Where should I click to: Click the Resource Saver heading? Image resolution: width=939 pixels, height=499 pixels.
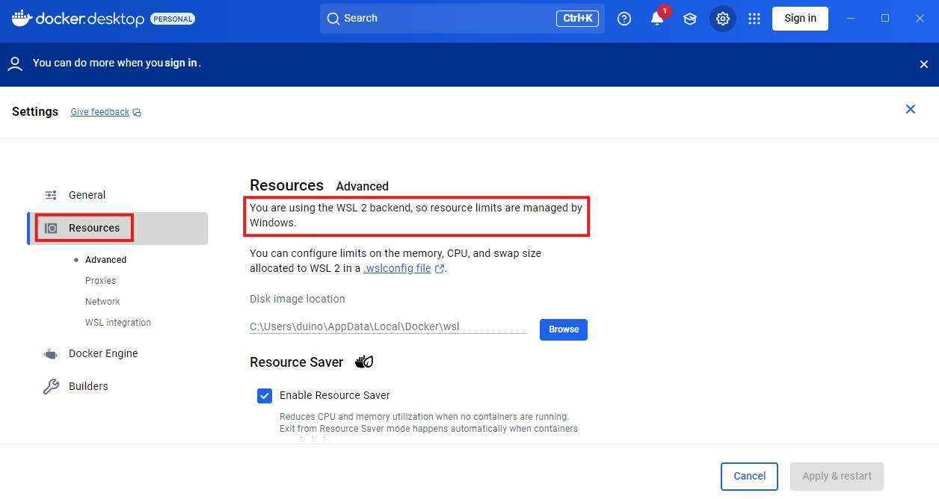click(x=297, y=362)
